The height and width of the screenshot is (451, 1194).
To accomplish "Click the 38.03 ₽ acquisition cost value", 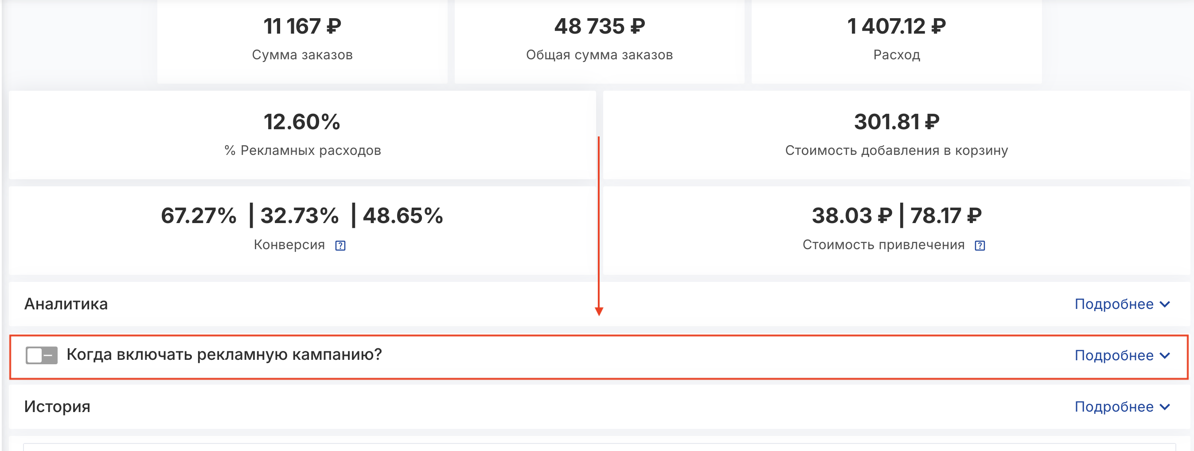I will click(x=851, y=216).
